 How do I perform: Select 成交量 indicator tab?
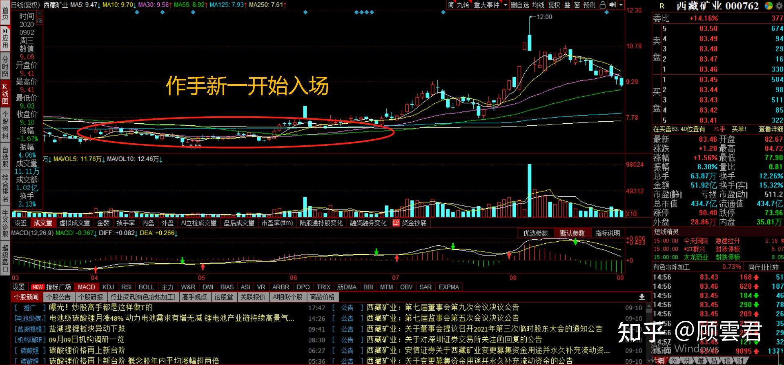(43, 223)
